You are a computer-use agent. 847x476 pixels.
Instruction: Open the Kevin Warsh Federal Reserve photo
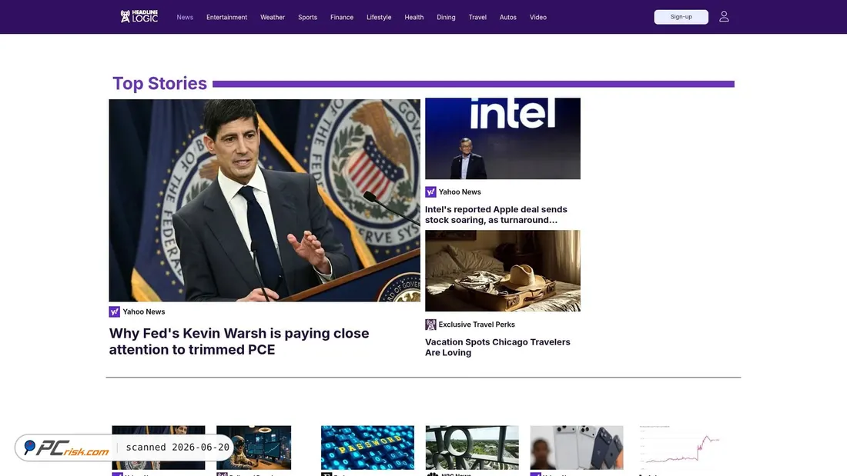[x=265, y=200]
